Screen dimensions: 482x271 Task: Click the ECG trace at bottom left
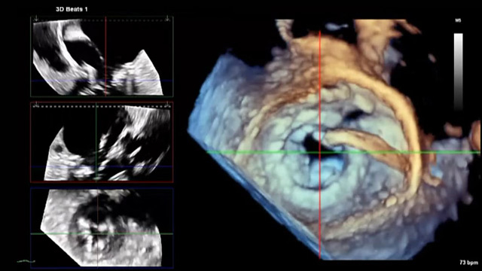coord(26,261)
